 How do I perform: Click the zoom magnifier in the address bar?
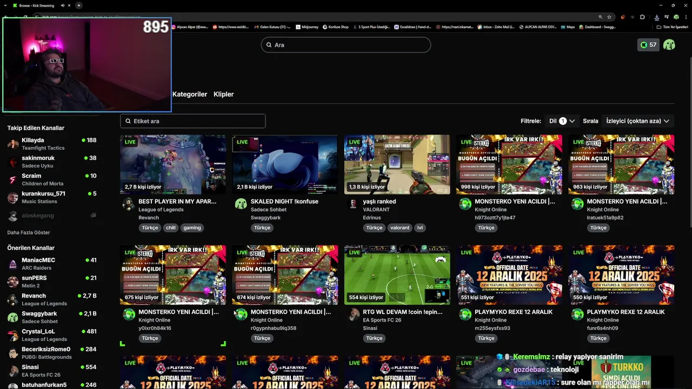tap(600, 17)
